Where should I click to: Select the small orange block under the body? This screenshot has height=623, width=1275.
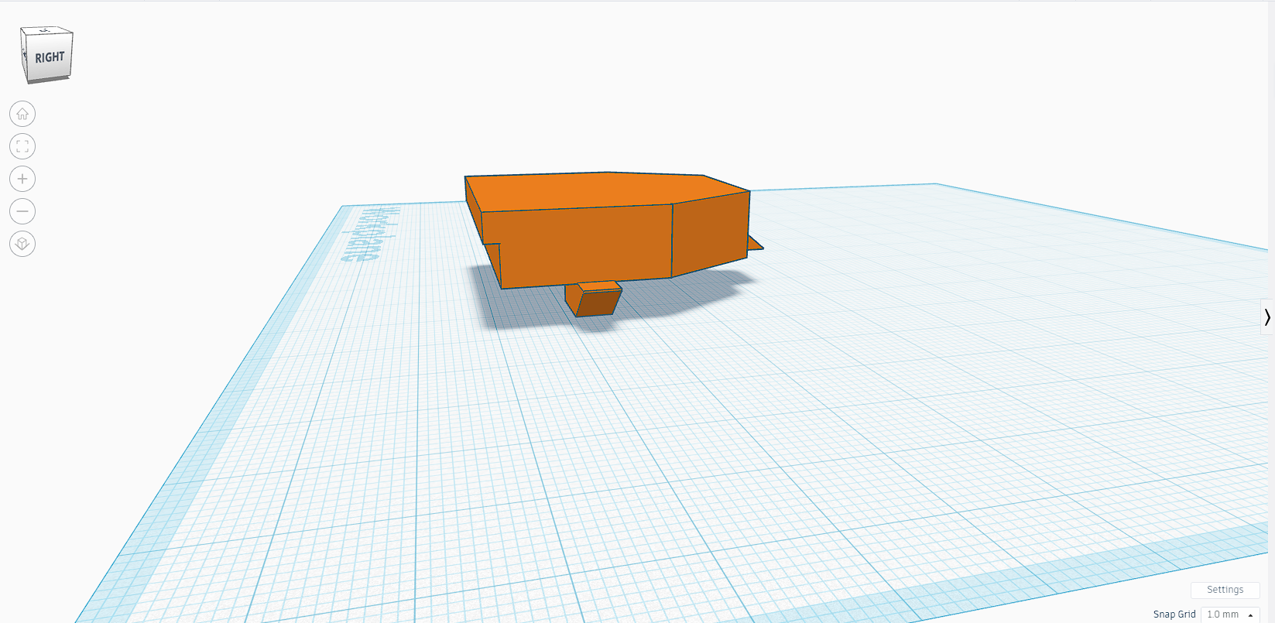point(595,302)
